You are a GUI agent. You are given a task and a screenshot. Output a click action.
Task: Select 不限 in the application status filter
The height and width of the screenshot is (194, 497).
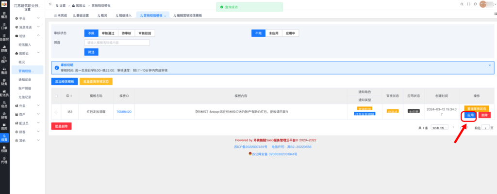click(258, 33)
